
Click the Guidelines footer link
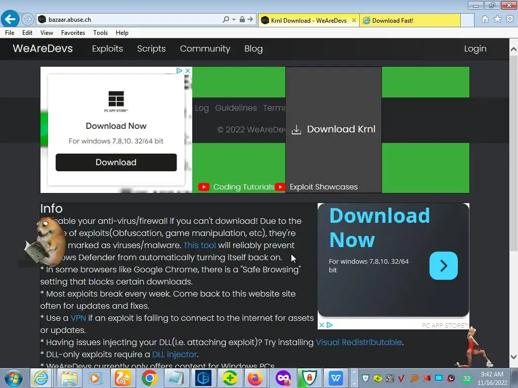(x=236, y=108)
